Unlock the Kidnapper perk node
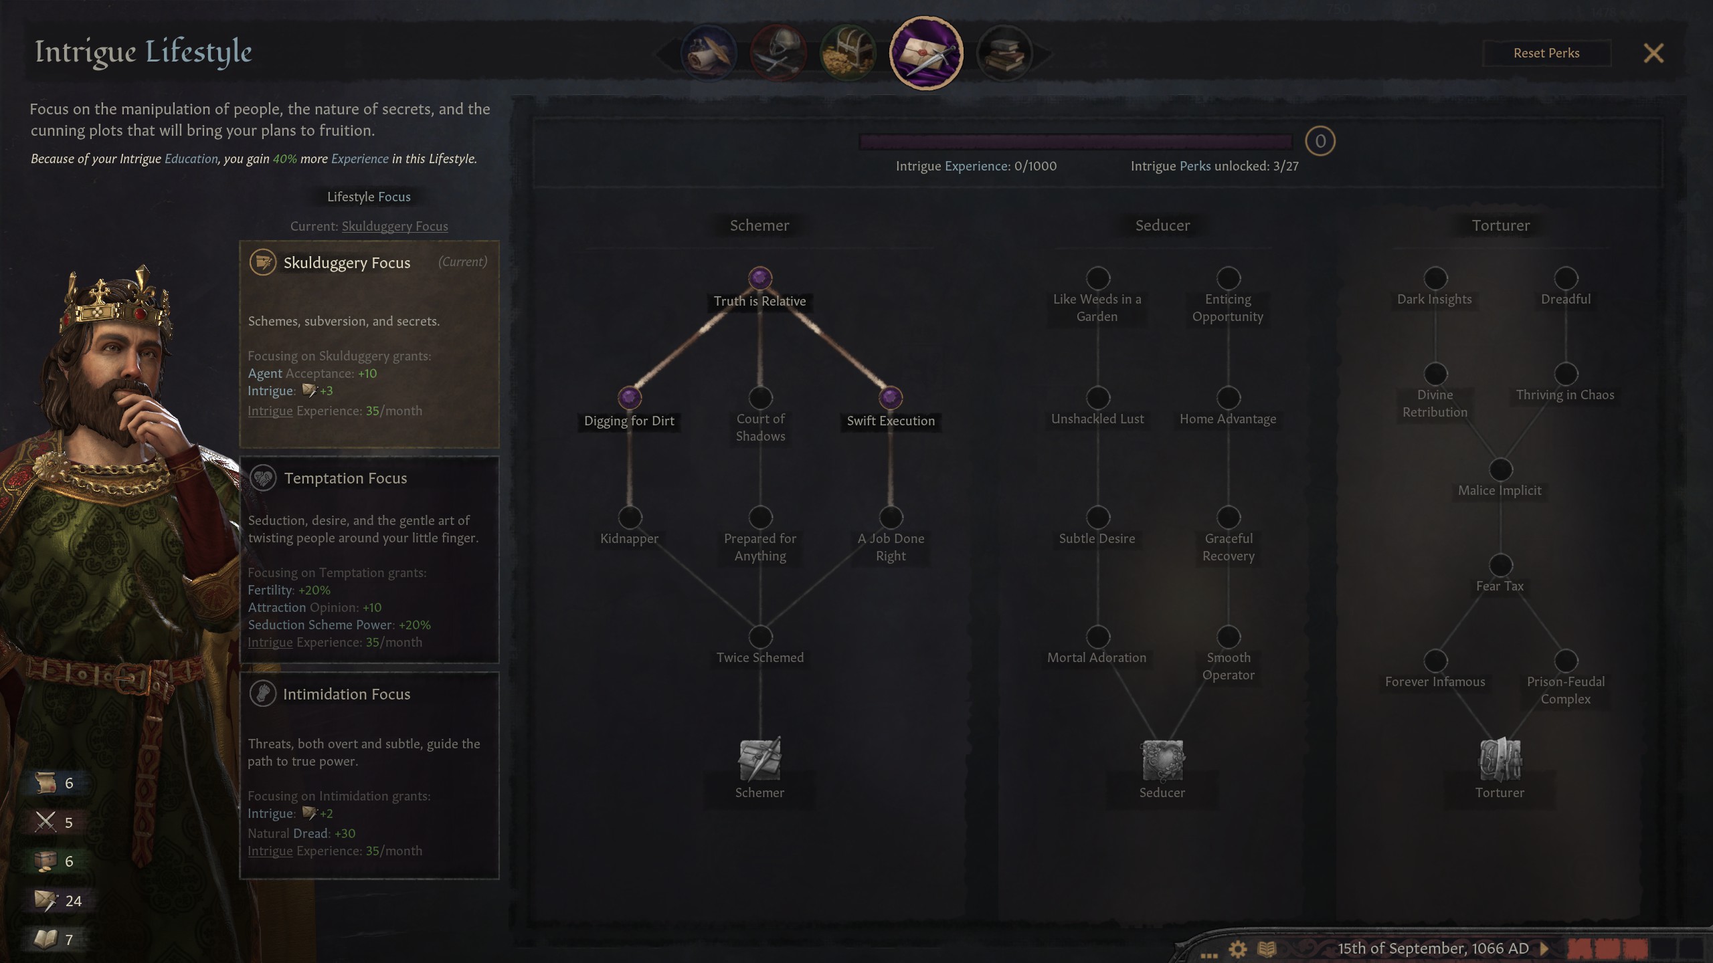1713x963 pixels. (x=630, y=517)
